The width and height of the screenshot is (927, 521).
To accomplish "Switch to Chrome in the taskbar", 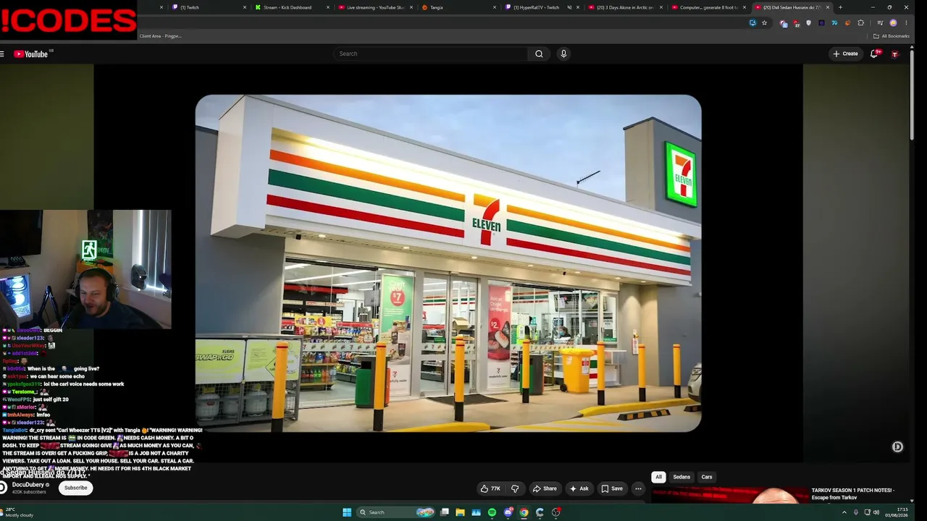I will click(524, 512).
